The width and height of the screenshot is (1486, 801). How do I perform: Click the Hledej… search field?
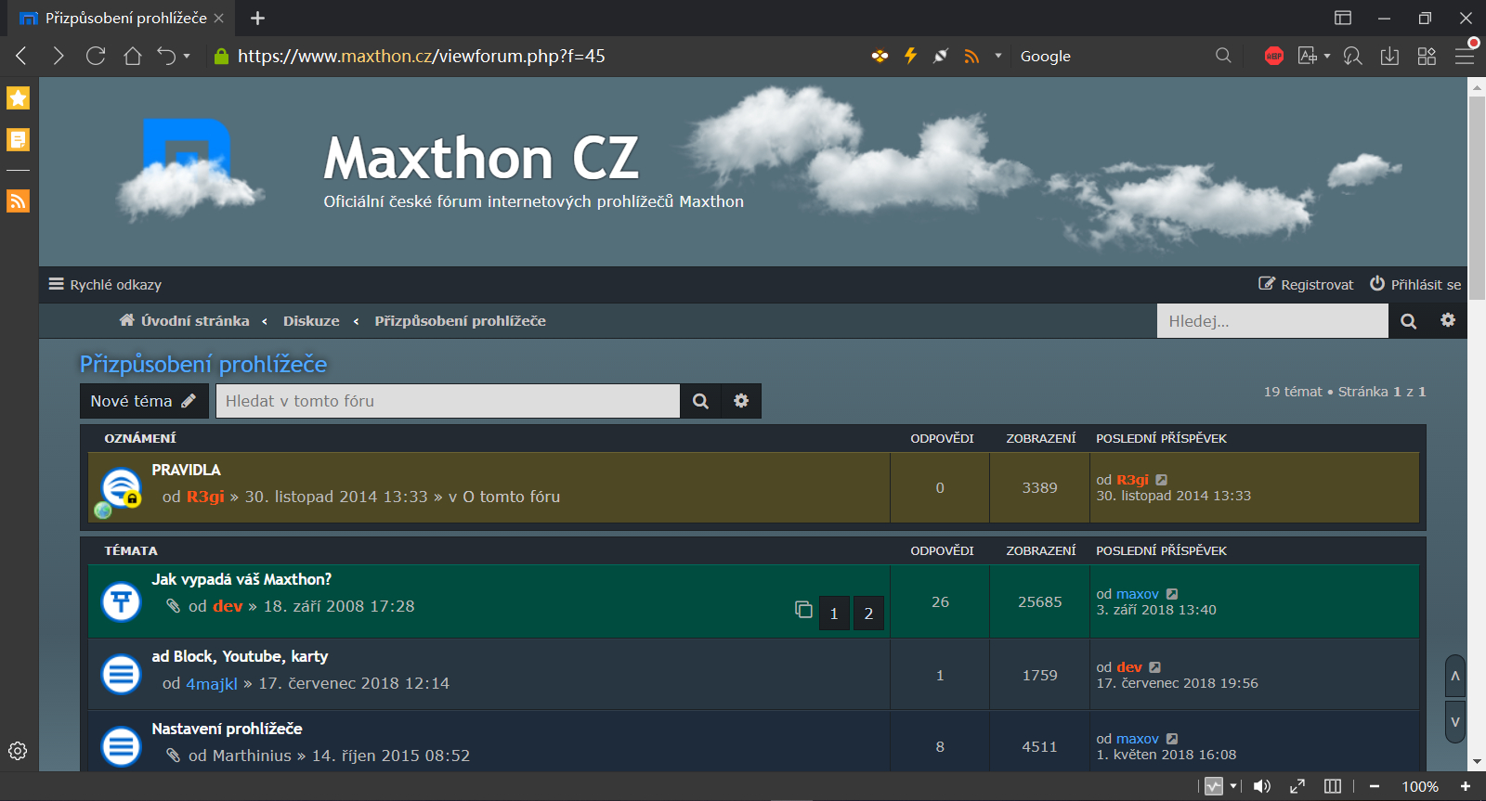[x=1272, y=321]
